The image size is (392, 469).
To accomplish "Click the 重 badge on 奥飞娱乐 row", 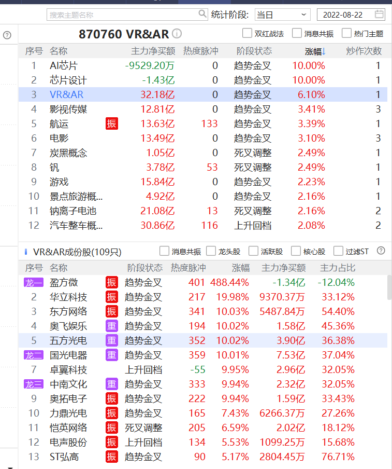I will (112, 326).
